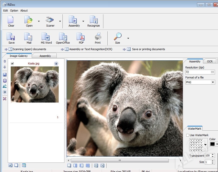Export to OpenOffice icon
Image resolution: width=218 pixels, height=172 pixels.
pyautogui.click(x=63, y=38)
